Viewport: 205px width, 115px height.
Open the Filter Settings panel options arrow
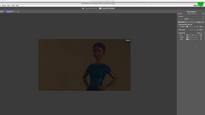pos(203,14)
